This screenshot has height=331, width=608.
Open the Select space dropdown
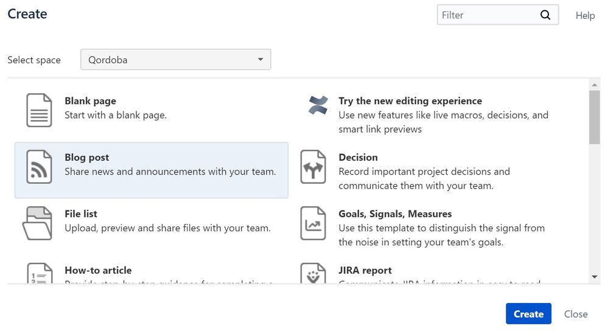coord(175,60)
